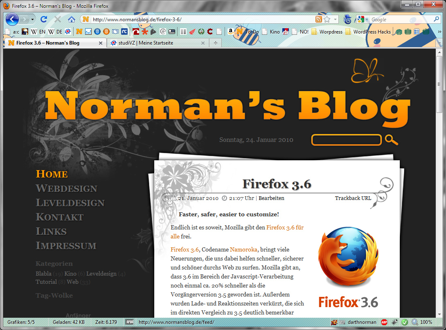The image size is (446, 330).
Task: Open the Amazon bookmark icon
Action: tap(230, 31)
